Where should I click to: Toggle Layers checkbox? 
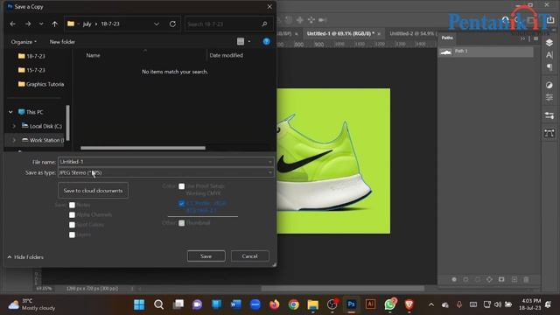[72, 234]
